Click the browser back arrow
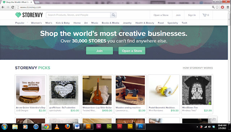The width and height of the screenshot is (231, 132). click(3, 7)
